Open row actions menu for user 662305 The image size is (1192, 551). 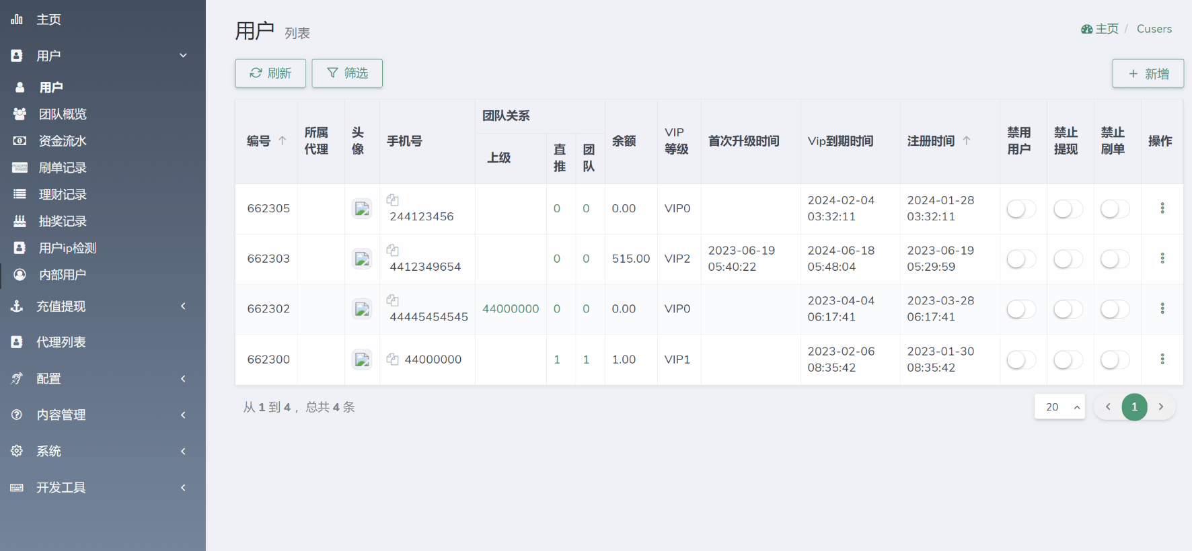(x=1162, y=208)
